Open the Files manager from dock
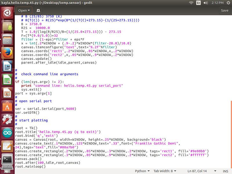232x174 pixels. pyautogui.click(x=7, y=39)
